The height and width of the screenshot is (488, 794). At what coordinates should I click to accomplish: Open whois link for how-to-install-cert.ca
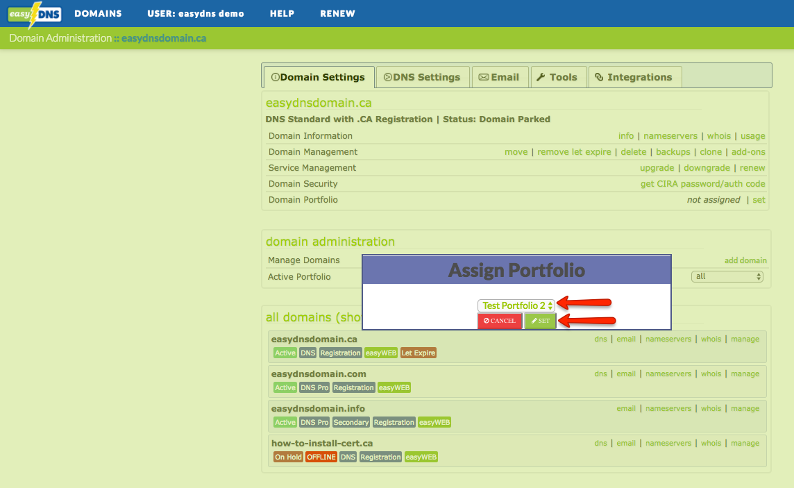point(711,443)
